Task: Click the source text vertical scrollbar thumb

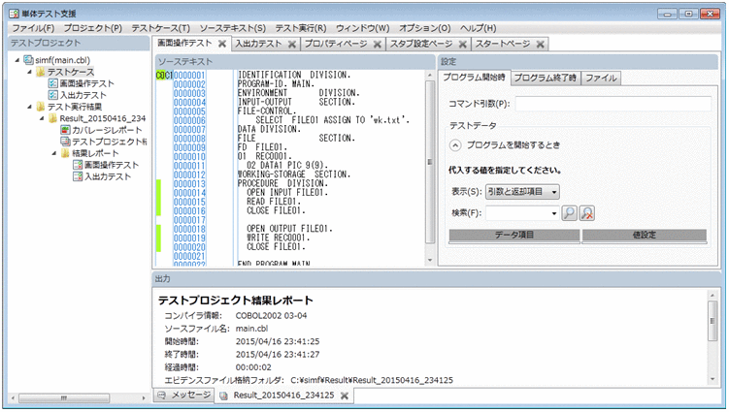Action: point(430,162)
